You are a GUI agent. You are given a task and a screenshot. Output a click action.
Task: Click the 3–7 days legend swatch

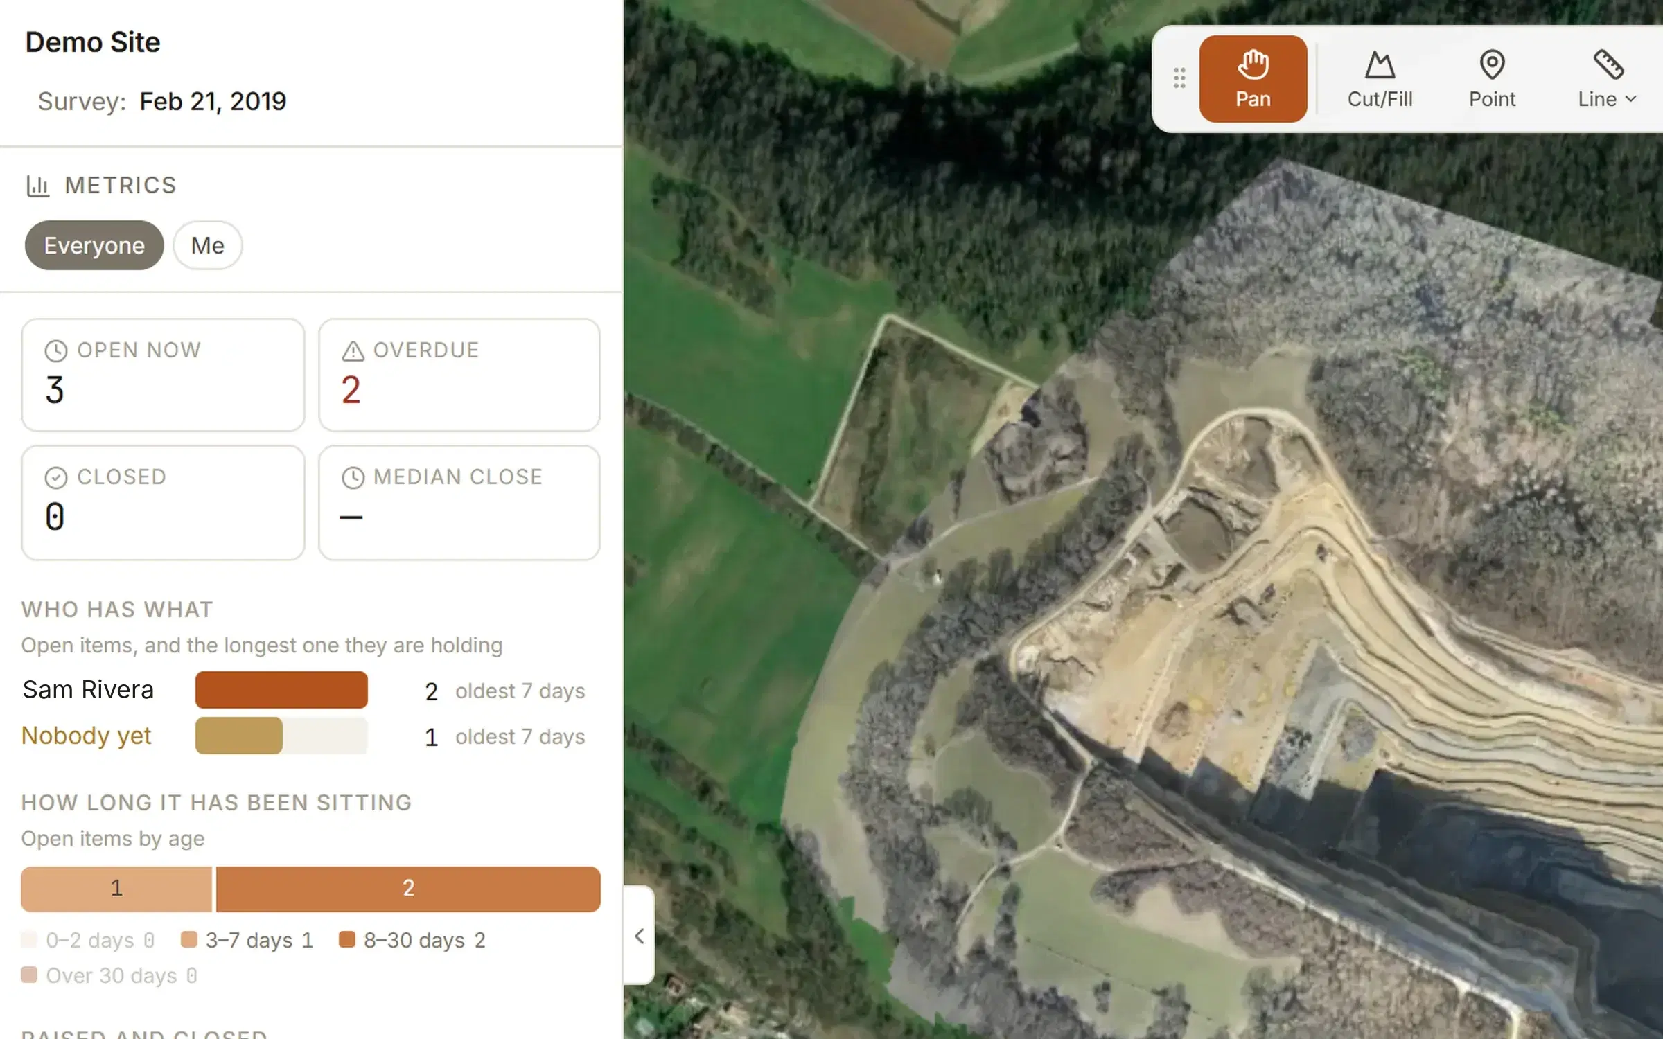(188, 940)
